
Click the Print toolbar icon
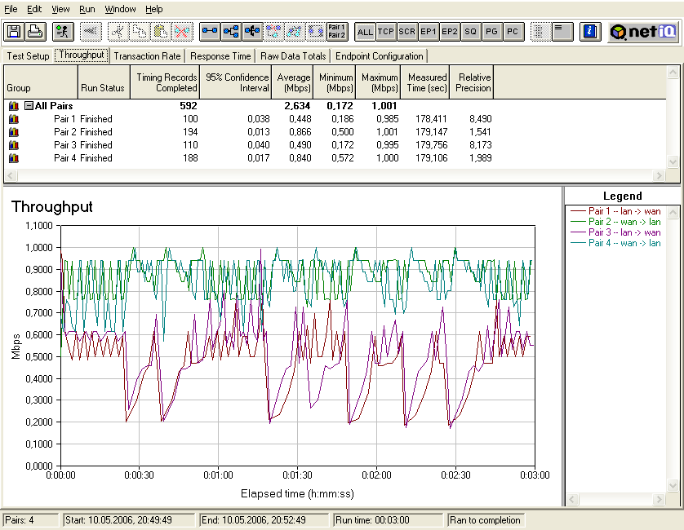35,32
